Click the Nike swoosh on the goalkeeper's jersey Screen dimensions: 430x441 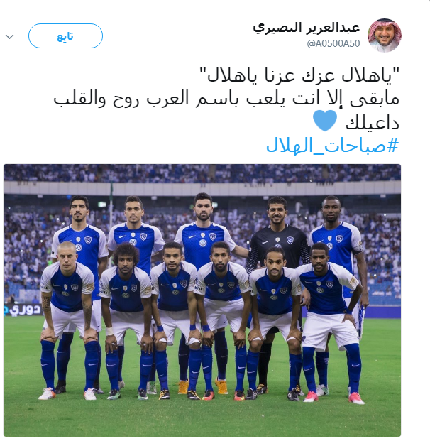point(265,241)
